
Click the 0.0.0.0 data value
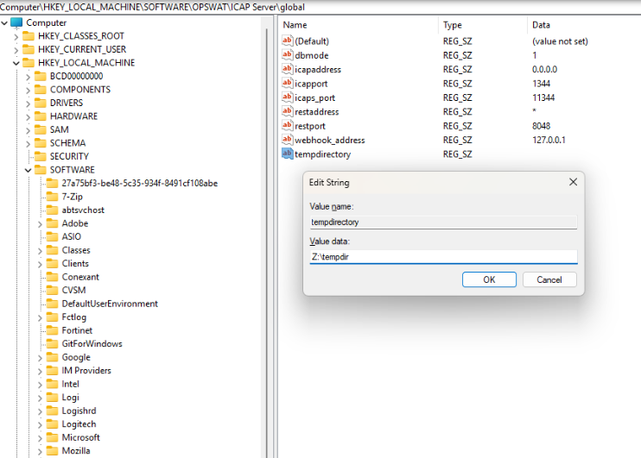pos(544,69)
